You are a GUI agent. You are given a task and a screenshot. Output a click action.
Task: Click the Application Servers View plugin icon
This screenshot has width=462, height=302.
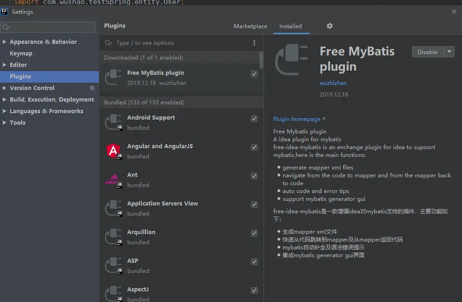point(113,208)
